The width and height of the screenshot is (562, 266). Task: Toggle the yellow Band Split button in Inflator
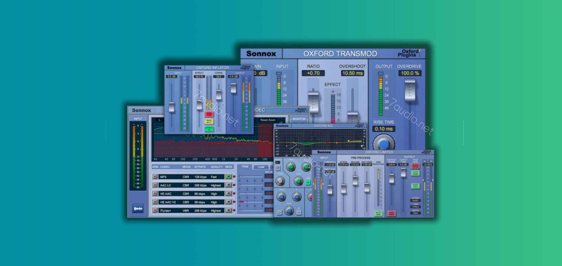coord(209,121)
